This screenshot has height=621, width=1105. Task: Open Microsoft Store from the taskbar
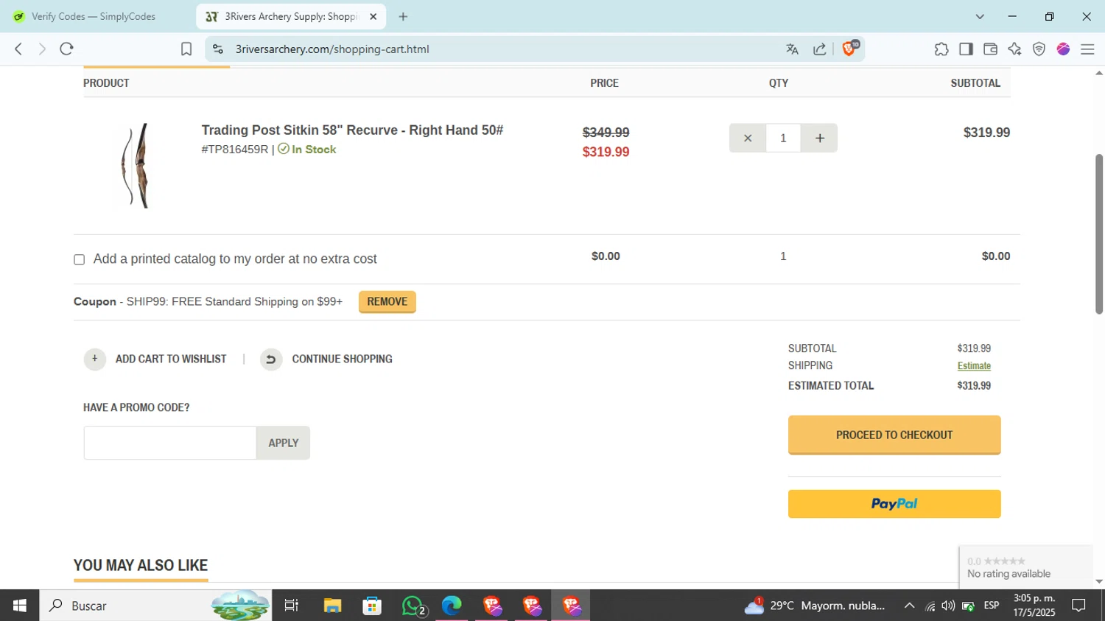pos(372,606)
